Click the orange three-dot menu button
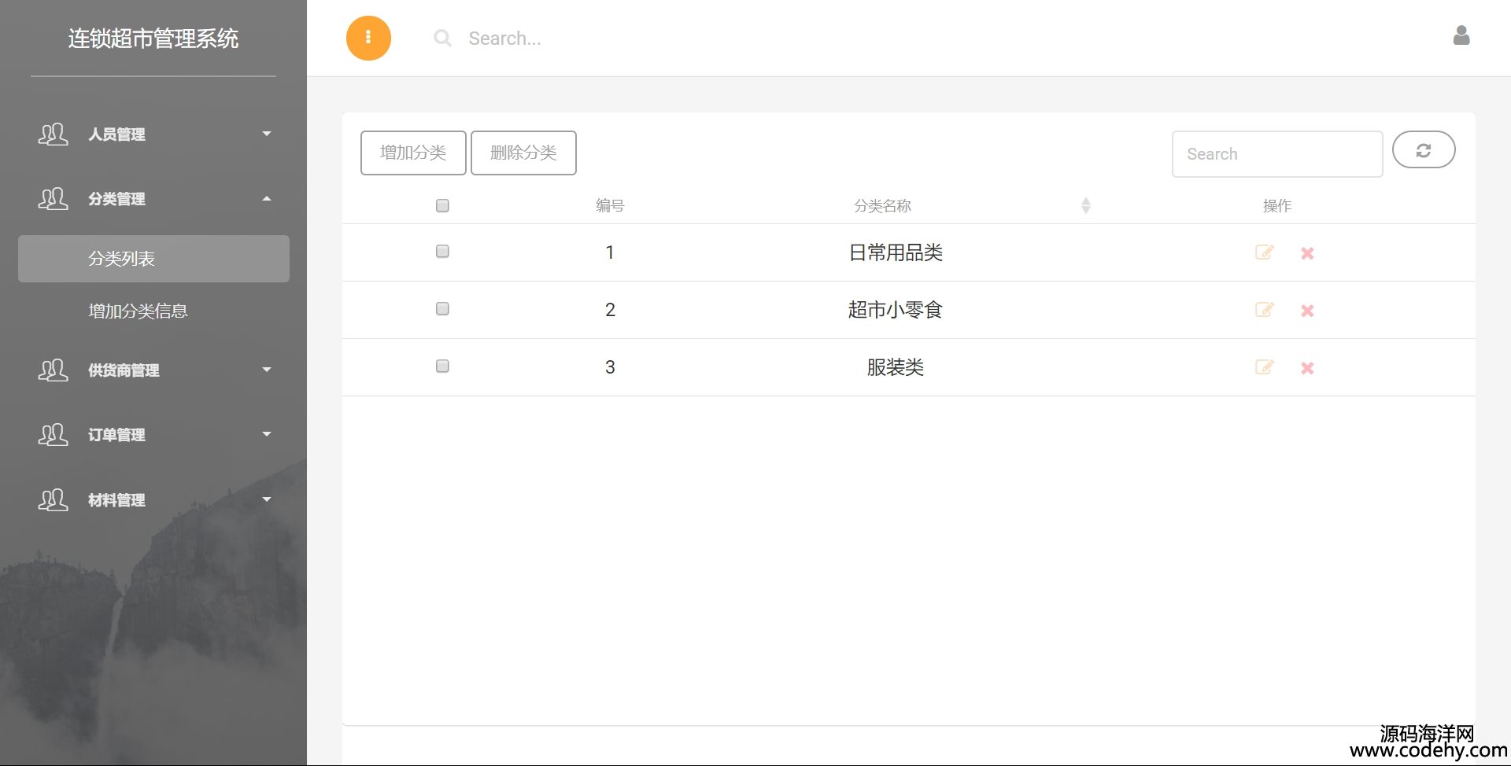 click(368, 38)
